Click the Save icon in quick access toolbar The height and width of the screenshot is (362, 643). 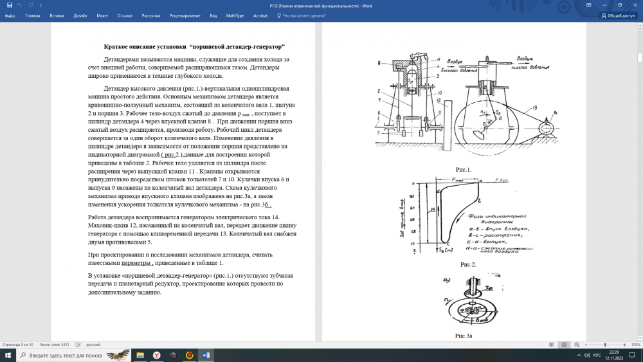tap(9, 5)
